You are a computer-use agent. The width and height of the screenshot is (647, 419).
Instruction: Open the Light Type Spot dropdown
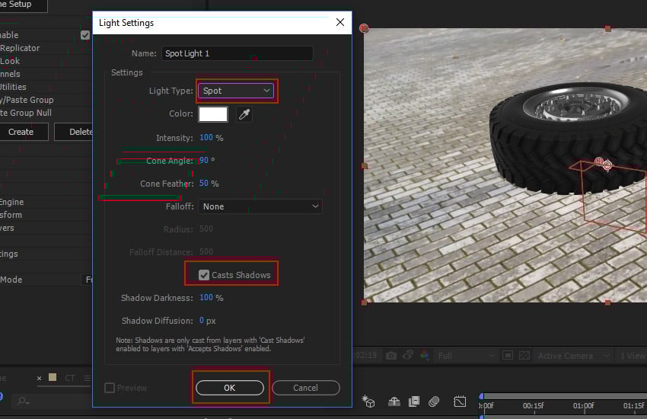[236, 91]
